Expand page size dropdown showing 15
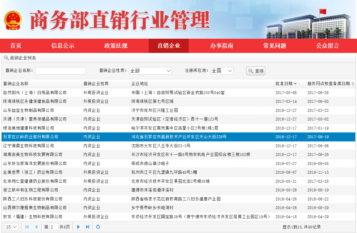The width and height of the screenshot is (357, 233). tap(11, 227)
